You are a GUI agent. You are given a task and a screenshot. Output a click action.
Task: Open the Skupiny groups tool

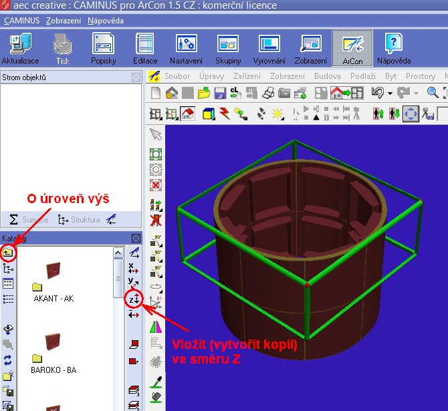point(228,49)
